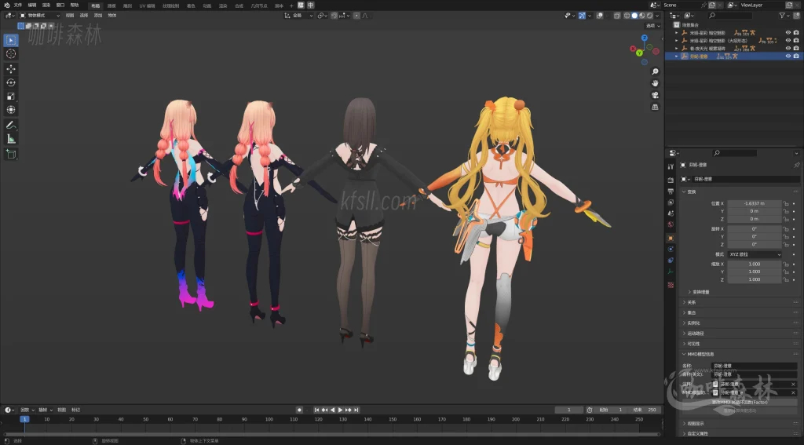This screenshot has height=445, width=804.
Task: Click the viewport zoom magnifier icon
Action: tap(655, 71)
